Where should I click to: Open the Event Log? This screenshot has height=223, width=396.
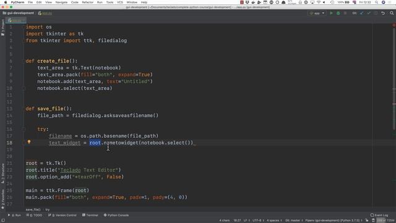[379, 215]
